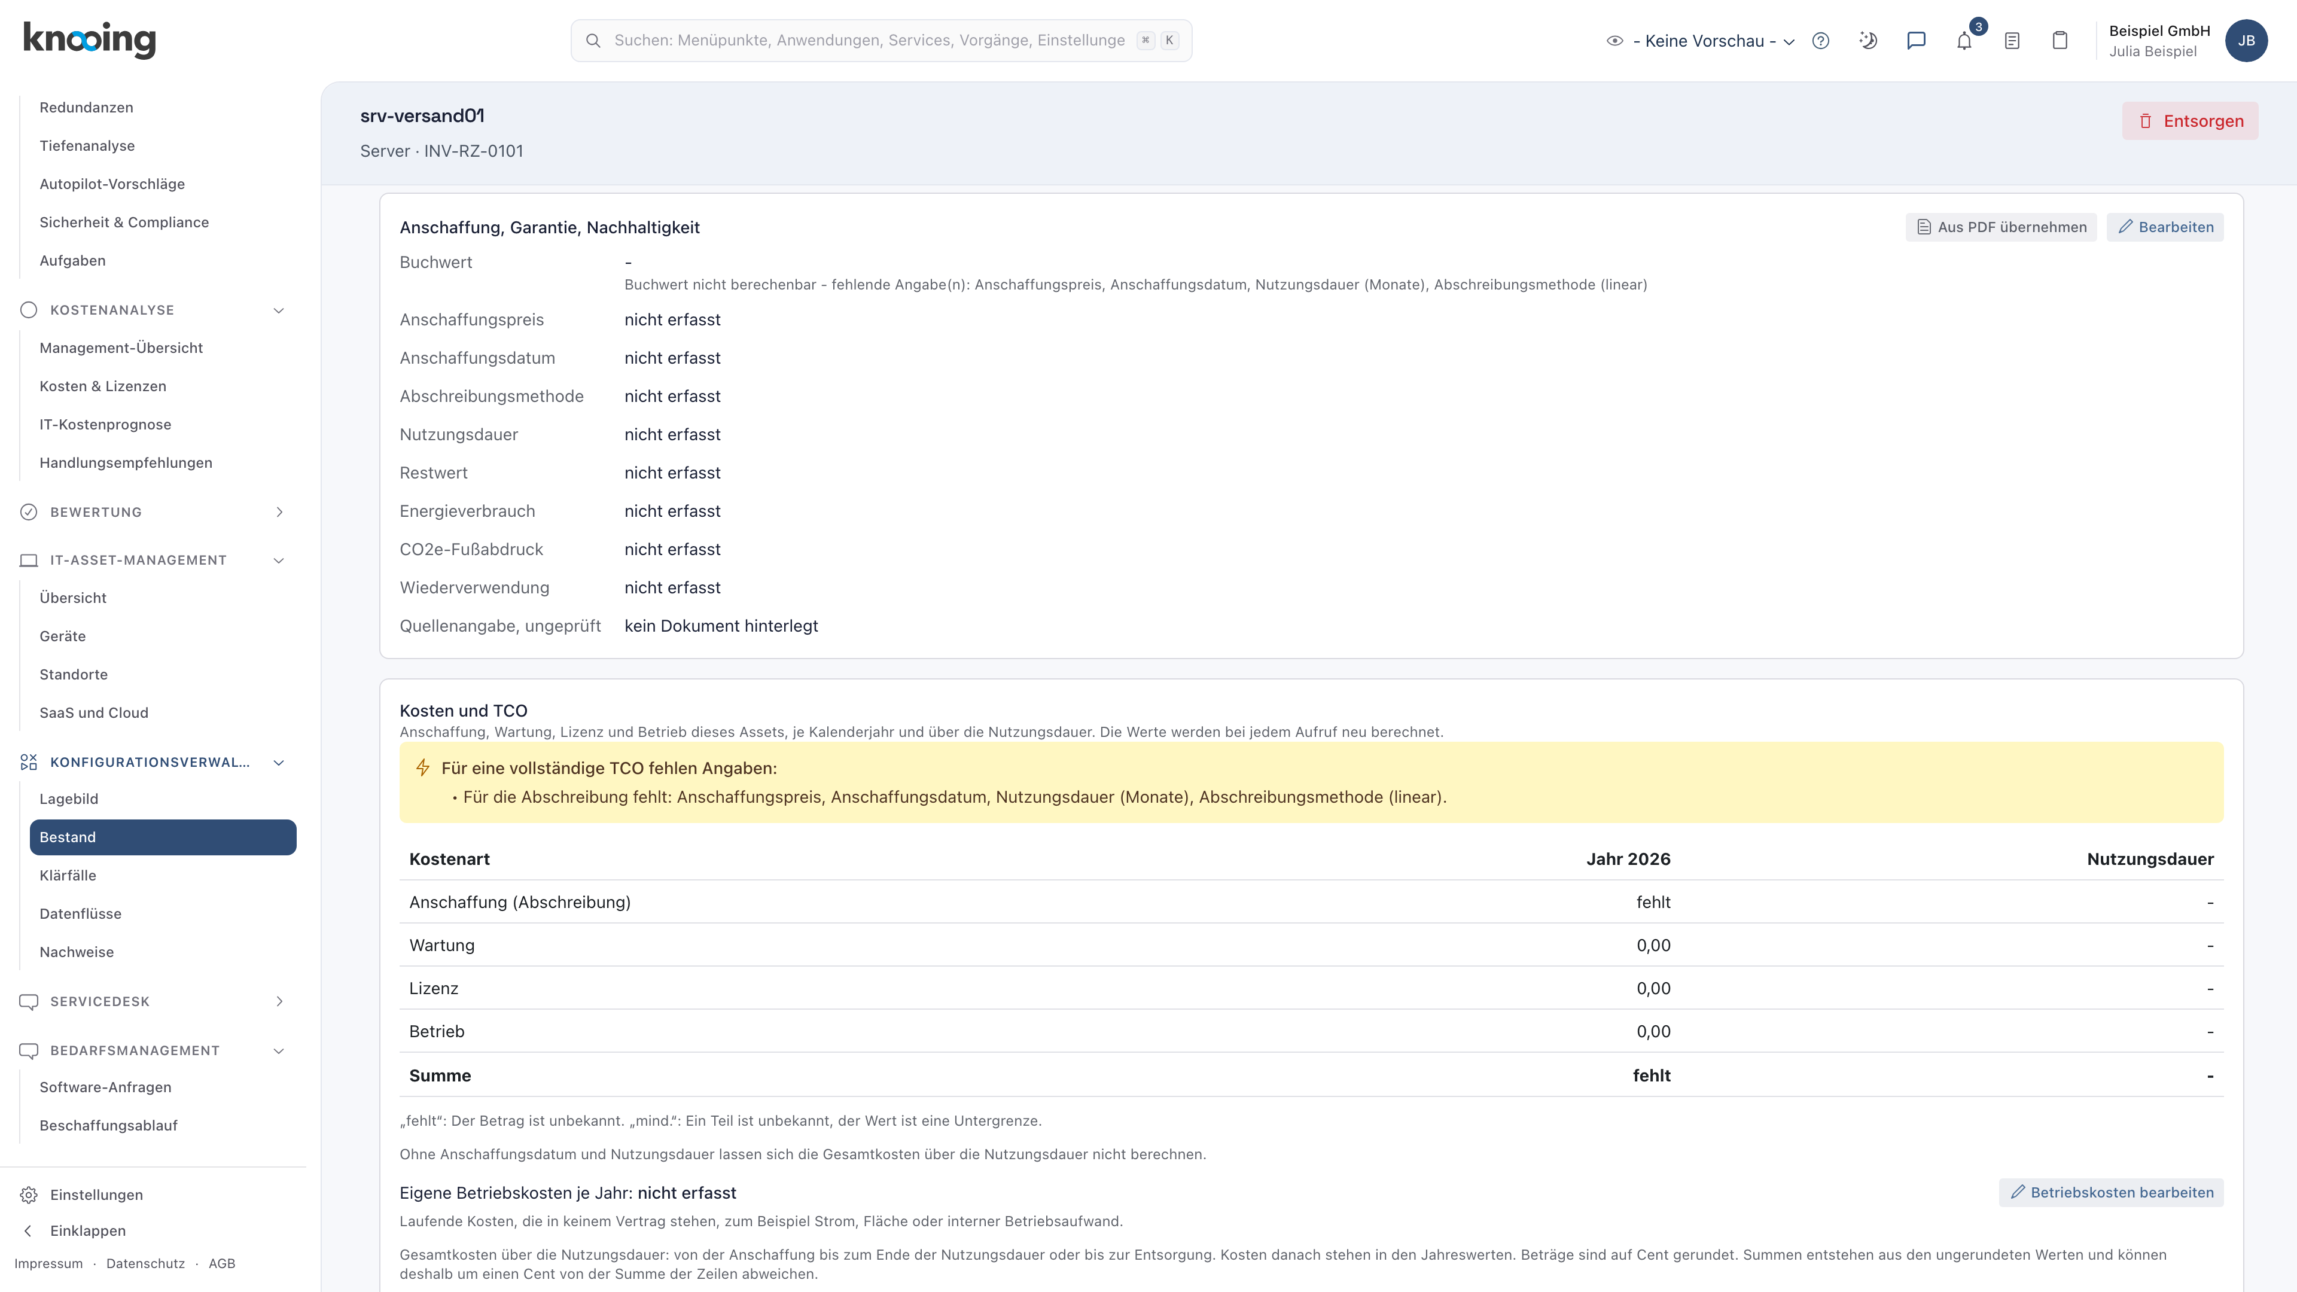Open the Keine Vorschau preview dropdown
The width and height of the screenshot is (2297, 1292).
(x=1701, y=41)
